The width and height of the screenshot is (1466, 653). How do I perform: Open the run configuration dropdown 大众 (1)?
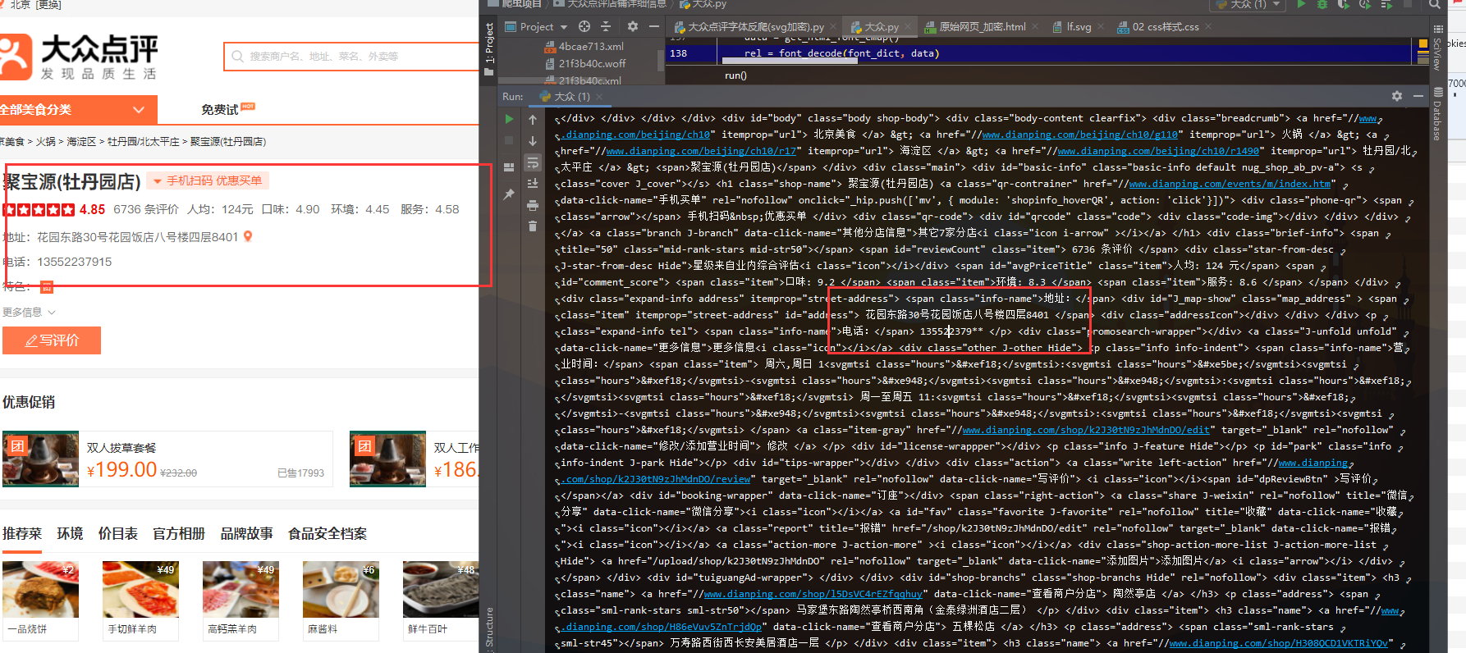tap(1249, 4)
